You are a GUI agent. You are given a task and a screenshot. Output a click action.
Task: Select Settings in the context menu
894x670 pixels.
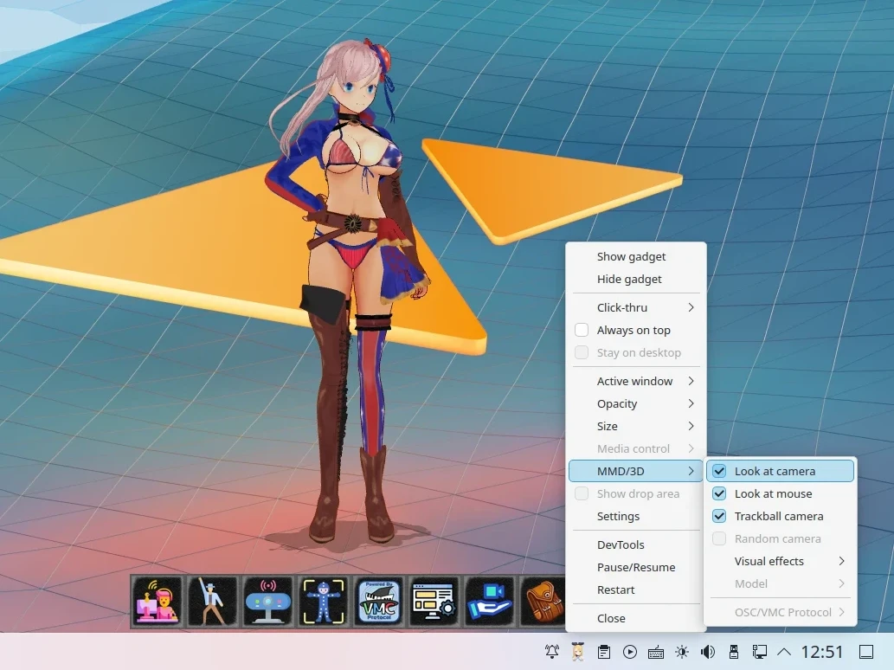618,516
